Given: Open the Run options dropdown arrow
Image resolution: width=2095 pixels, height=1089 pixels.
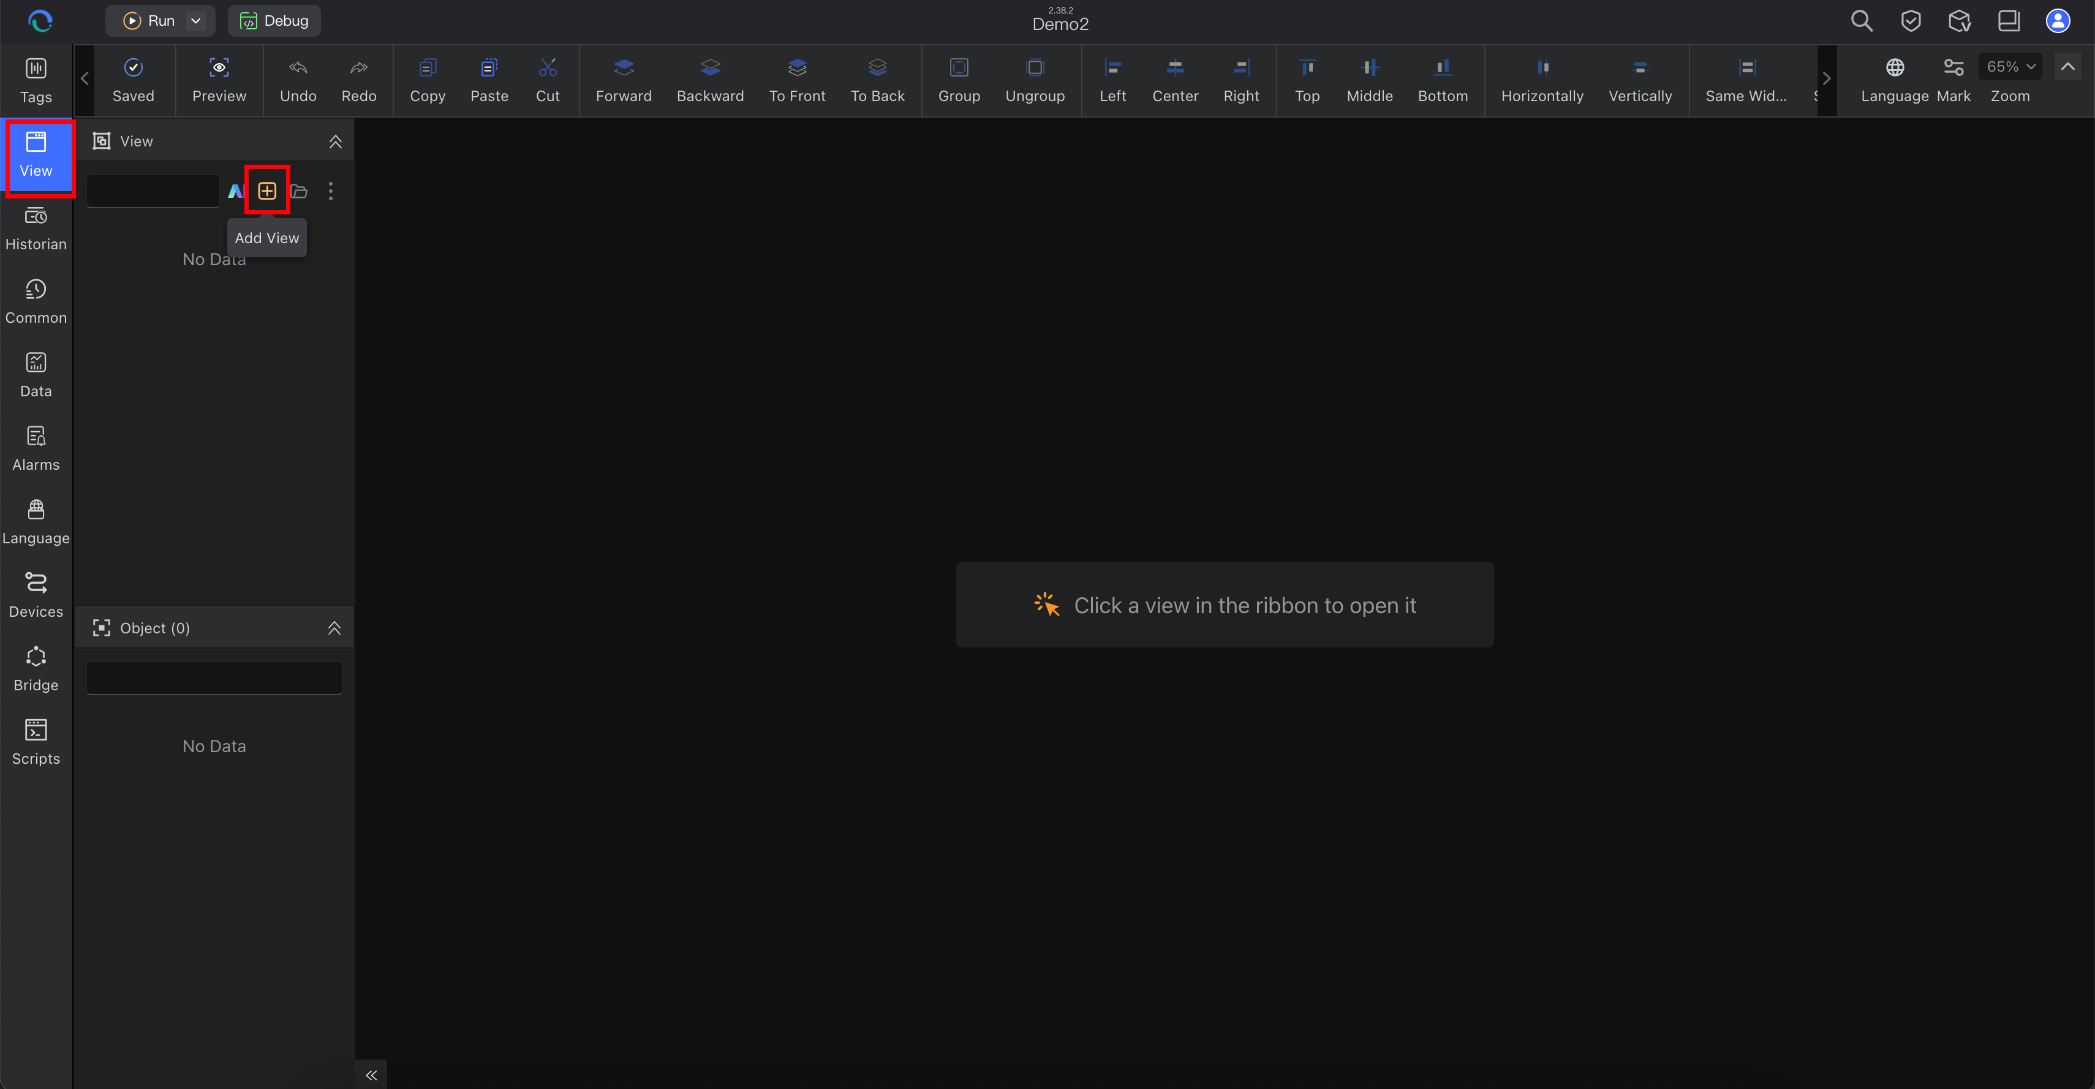Looking at the screenshot, I should [196, 20].
